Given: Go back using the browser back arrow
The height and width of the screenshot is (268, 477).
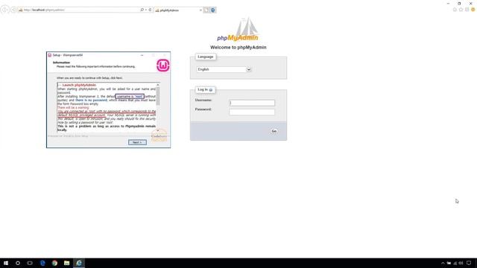Looking at the screenshot, I should pos(4,10).
